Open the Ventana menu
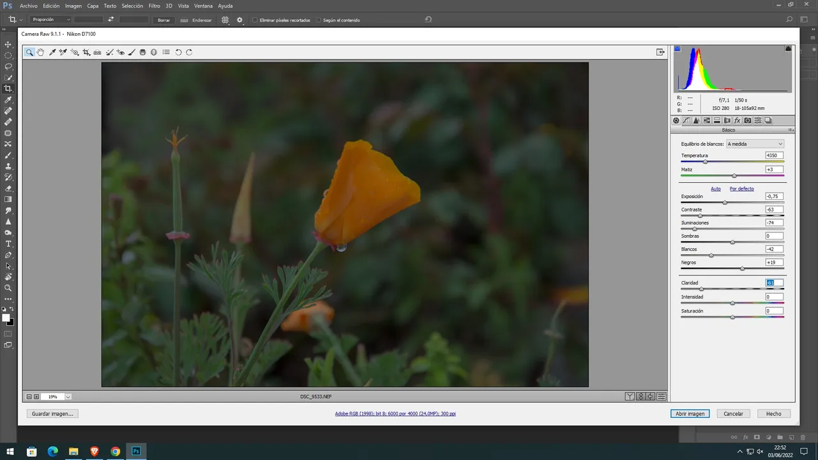Image resolution: width=818 pixels, height=460 pixels. 203,6
